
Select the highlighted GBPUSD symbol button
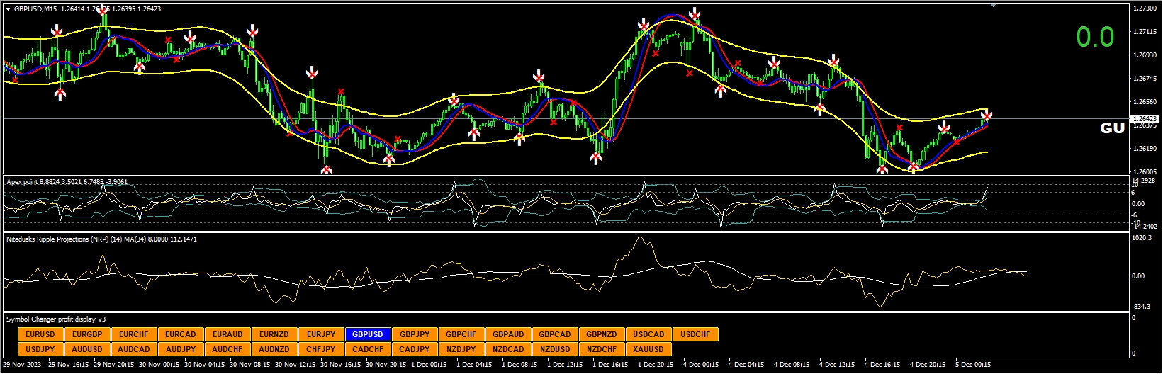[368, 334]
